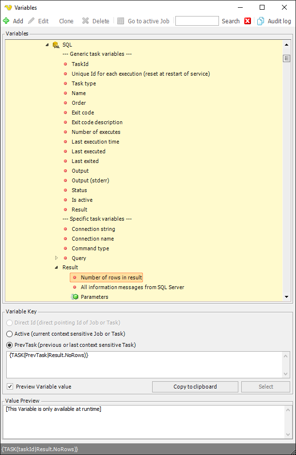Click the Search toolbar item
The image size is (296, 455).
coord(231,21)
